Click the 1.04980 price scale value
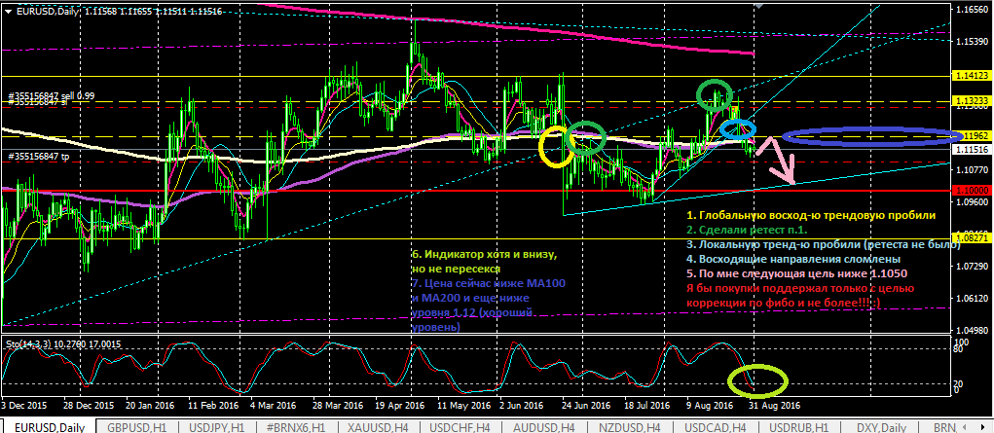994x433 pixels. click(974, 330)
